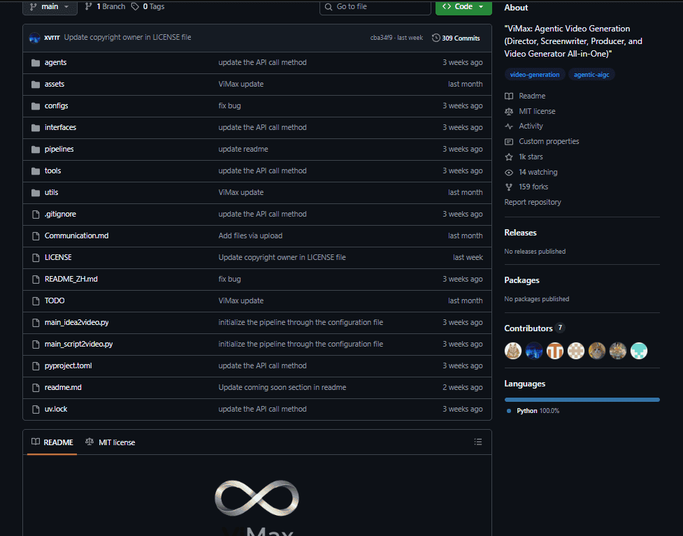Click the forks icon in About

coord(509,187)
